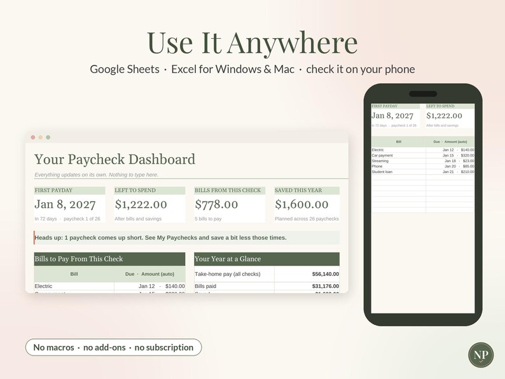Click the 'Bills paid' row label
This screenshot has height=379, width=505.
click(205, 286)
